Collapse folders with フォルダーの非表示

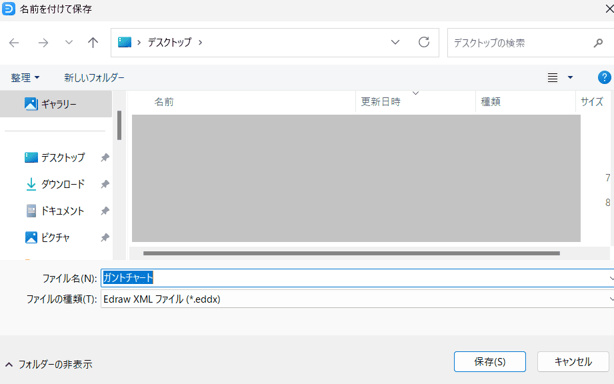49,364
